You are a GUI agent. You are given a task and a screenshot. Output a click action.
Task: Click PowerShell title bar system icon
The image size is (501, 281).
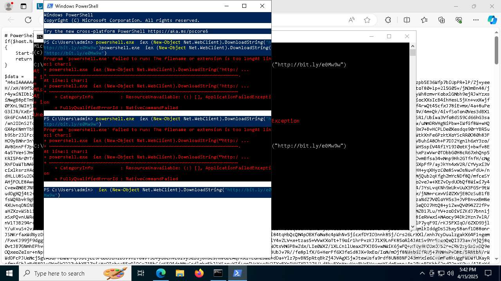[x=50, y=6]
